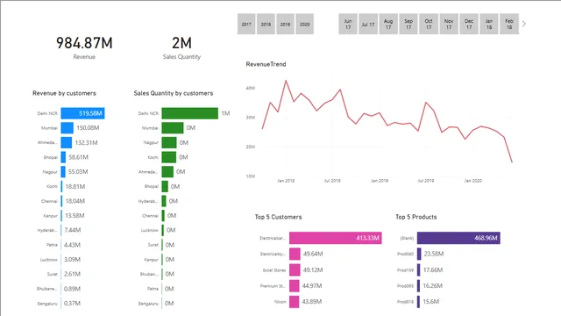Select the Nov 17 month tile
The width and height of the screenshot is (561, 316).
click(x=449, y=24)
